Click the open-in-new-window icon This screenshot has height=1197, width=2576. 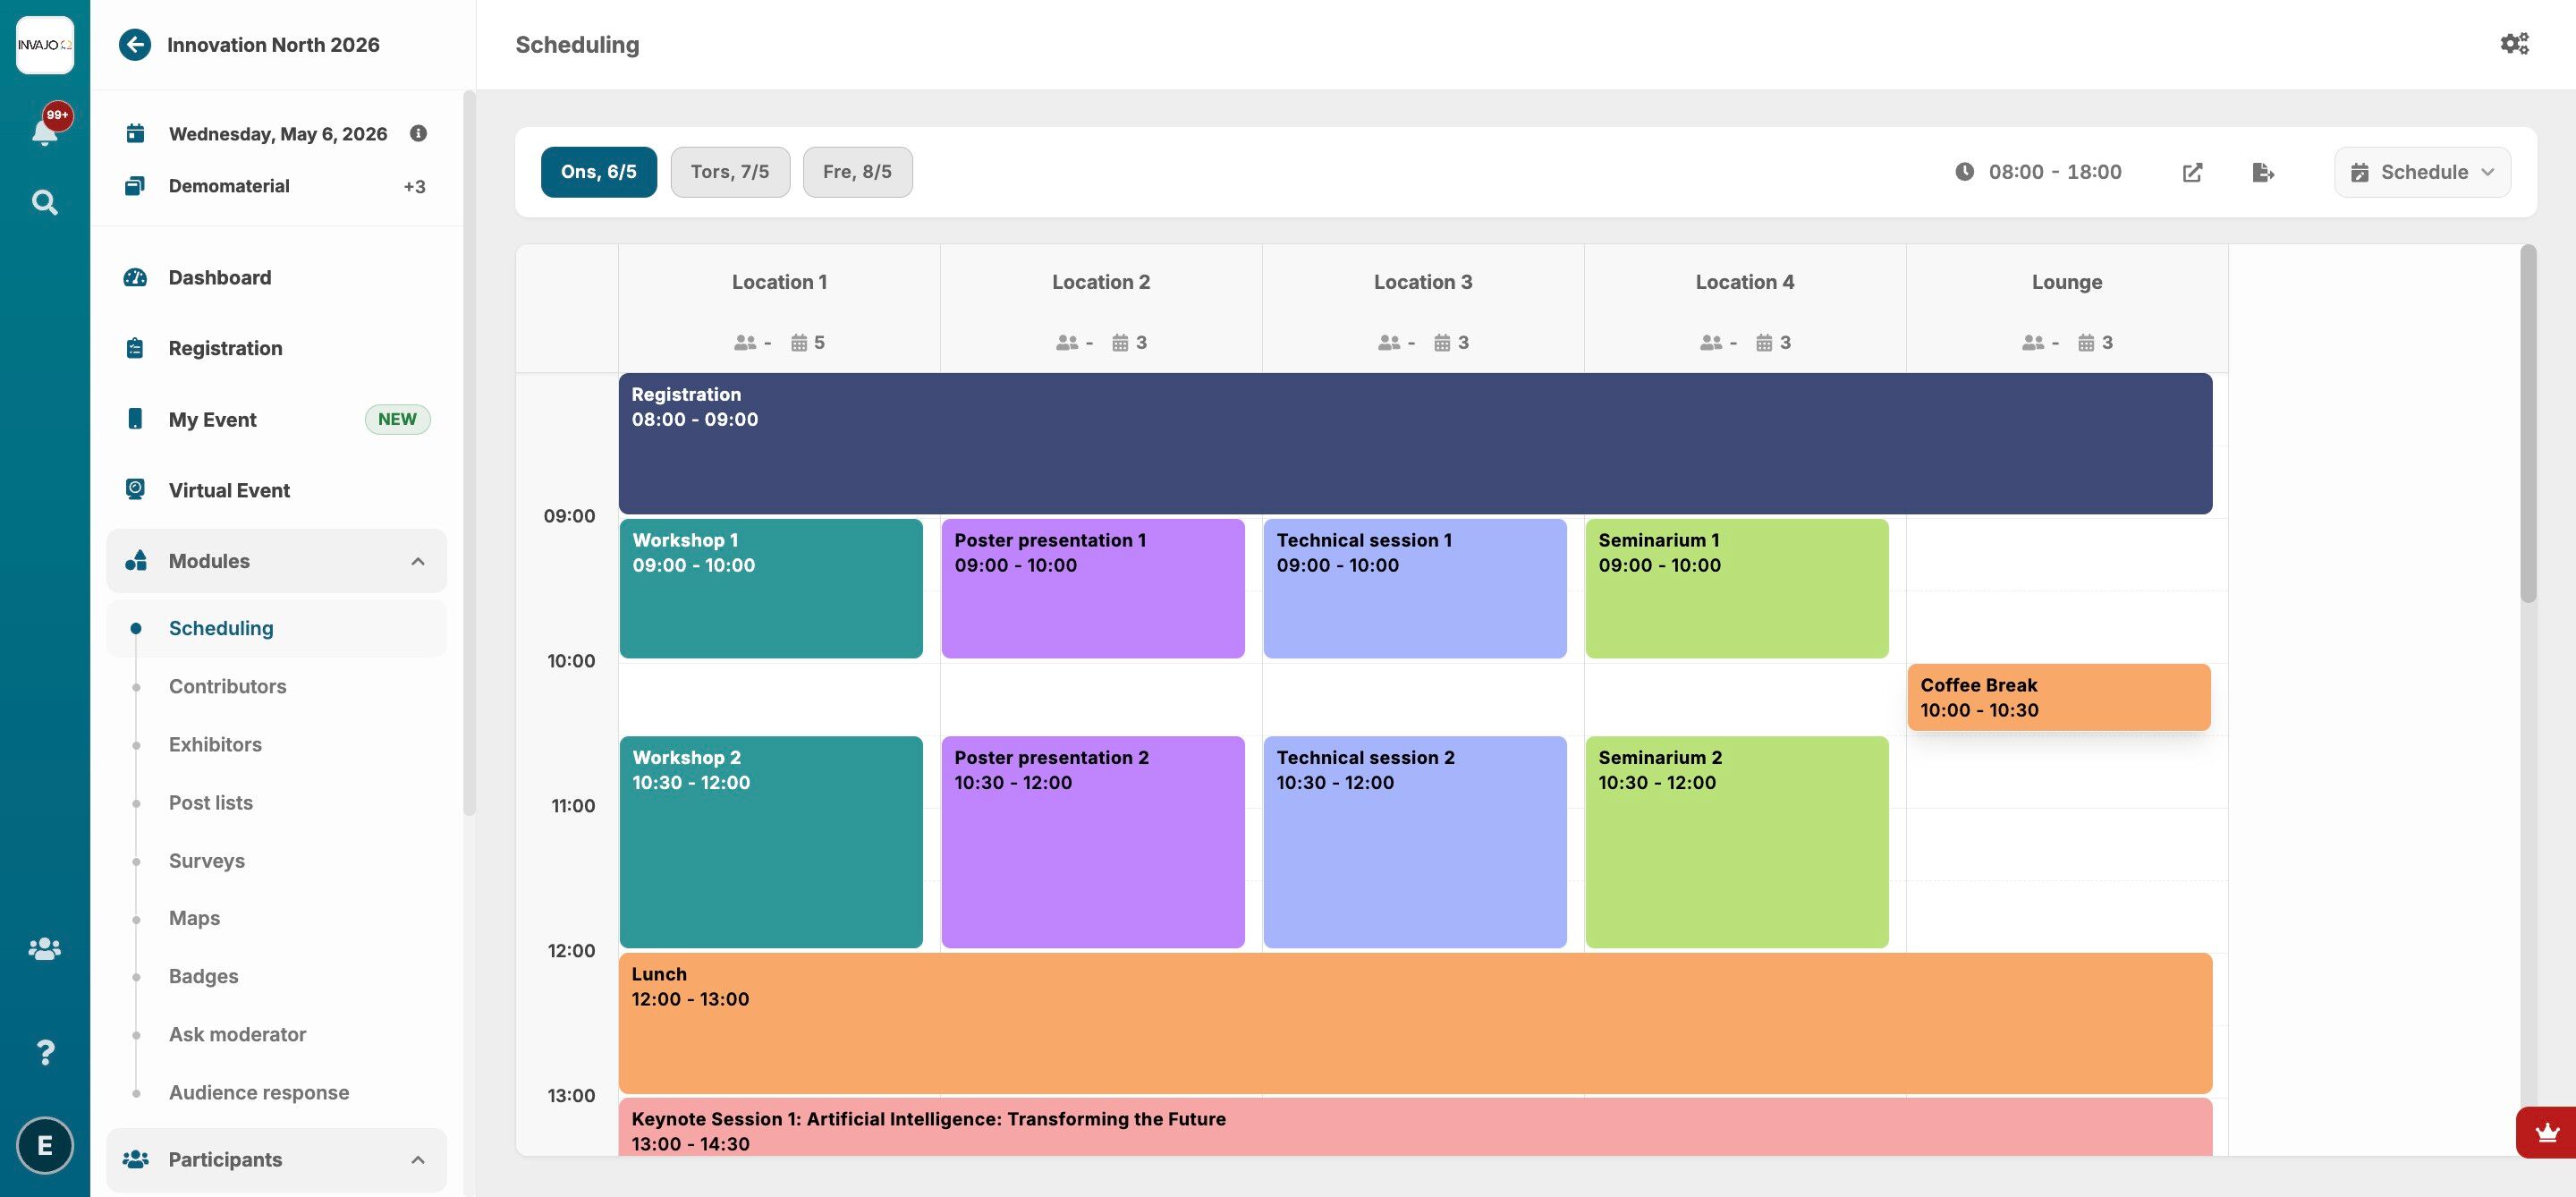click(x=2192, y=172)
